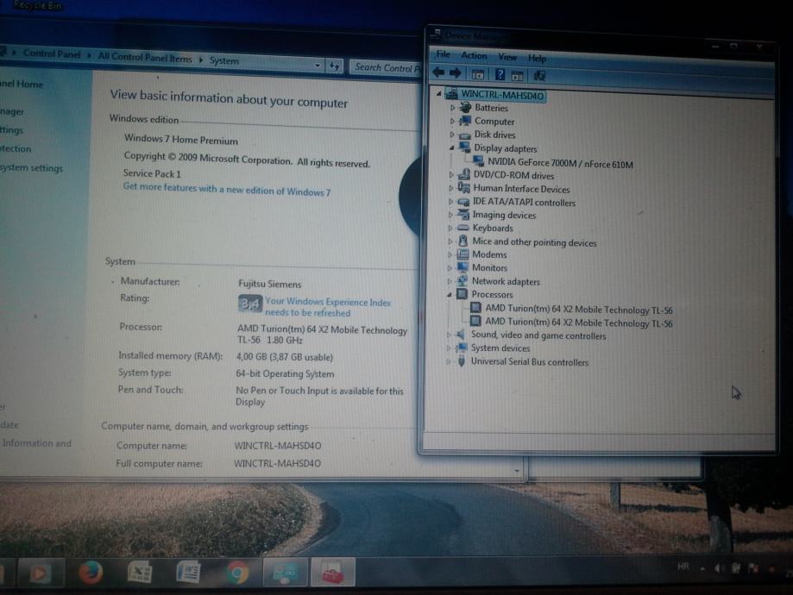Image resolution: width=793 pixels, height=595 pixels.
Task: Click 'Windows 7 Home Premium' text
Action: [x=181, y=140]
